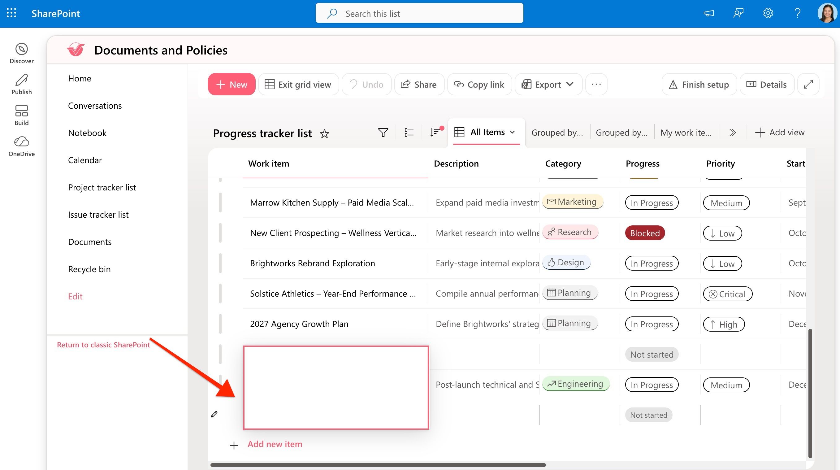
Task: Click the Edit navigation link
Action: point(75,296)
